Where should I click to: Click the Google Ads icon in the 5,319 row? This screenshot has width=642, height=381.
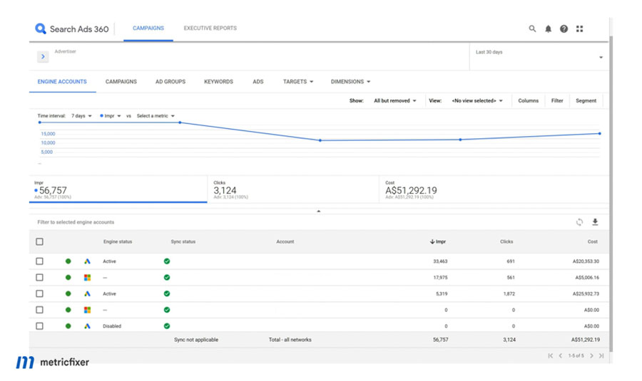tap(87, 293)
